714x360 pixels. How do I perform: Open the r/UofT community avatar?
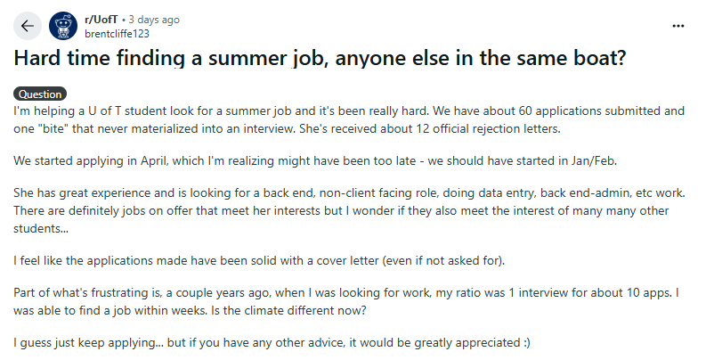pyautogui.click(x=62, y=26)
